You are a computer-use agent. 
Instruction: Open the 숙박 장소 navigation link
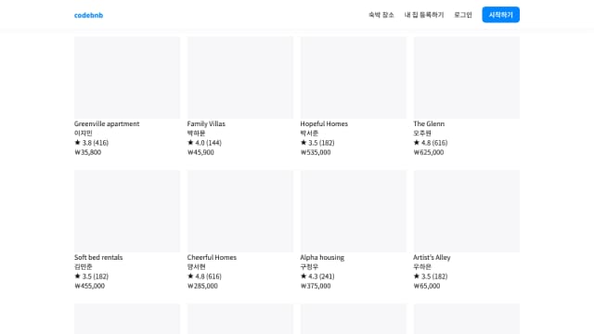(x=381, y=15)
